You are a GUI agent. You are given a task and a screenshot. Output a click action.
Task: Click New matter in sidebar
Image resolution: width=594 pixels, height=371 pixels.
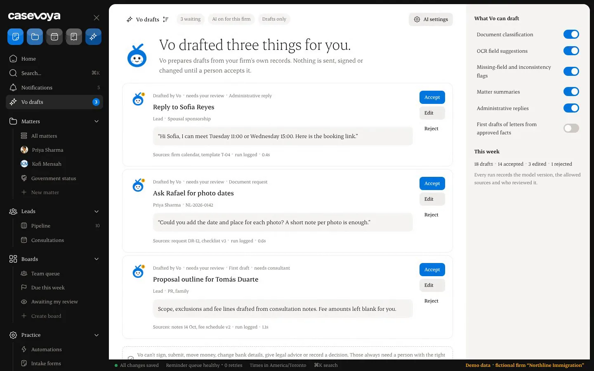pos(45,193)
